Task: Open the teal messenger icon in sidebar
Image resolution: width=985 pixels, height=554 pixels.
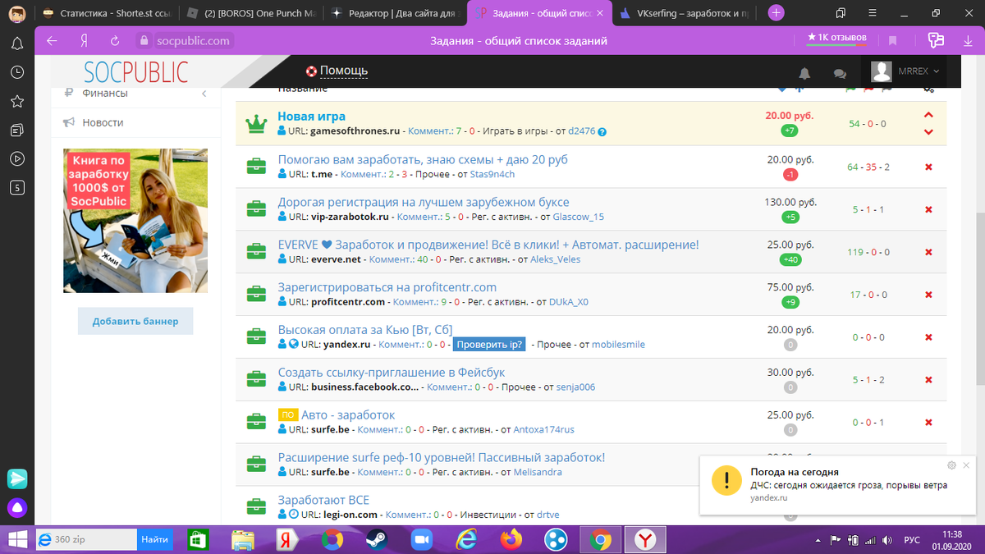Action: tap(17, 478)
